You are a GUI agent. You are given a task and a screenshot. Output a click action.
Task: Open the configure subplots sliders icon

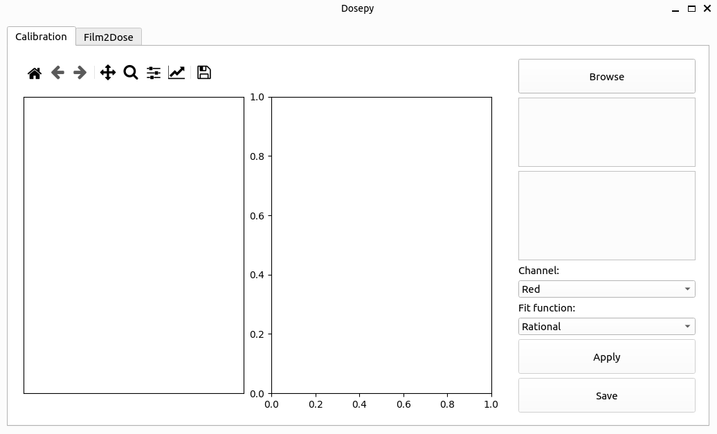pyautogui.click(x=154, y=73)
